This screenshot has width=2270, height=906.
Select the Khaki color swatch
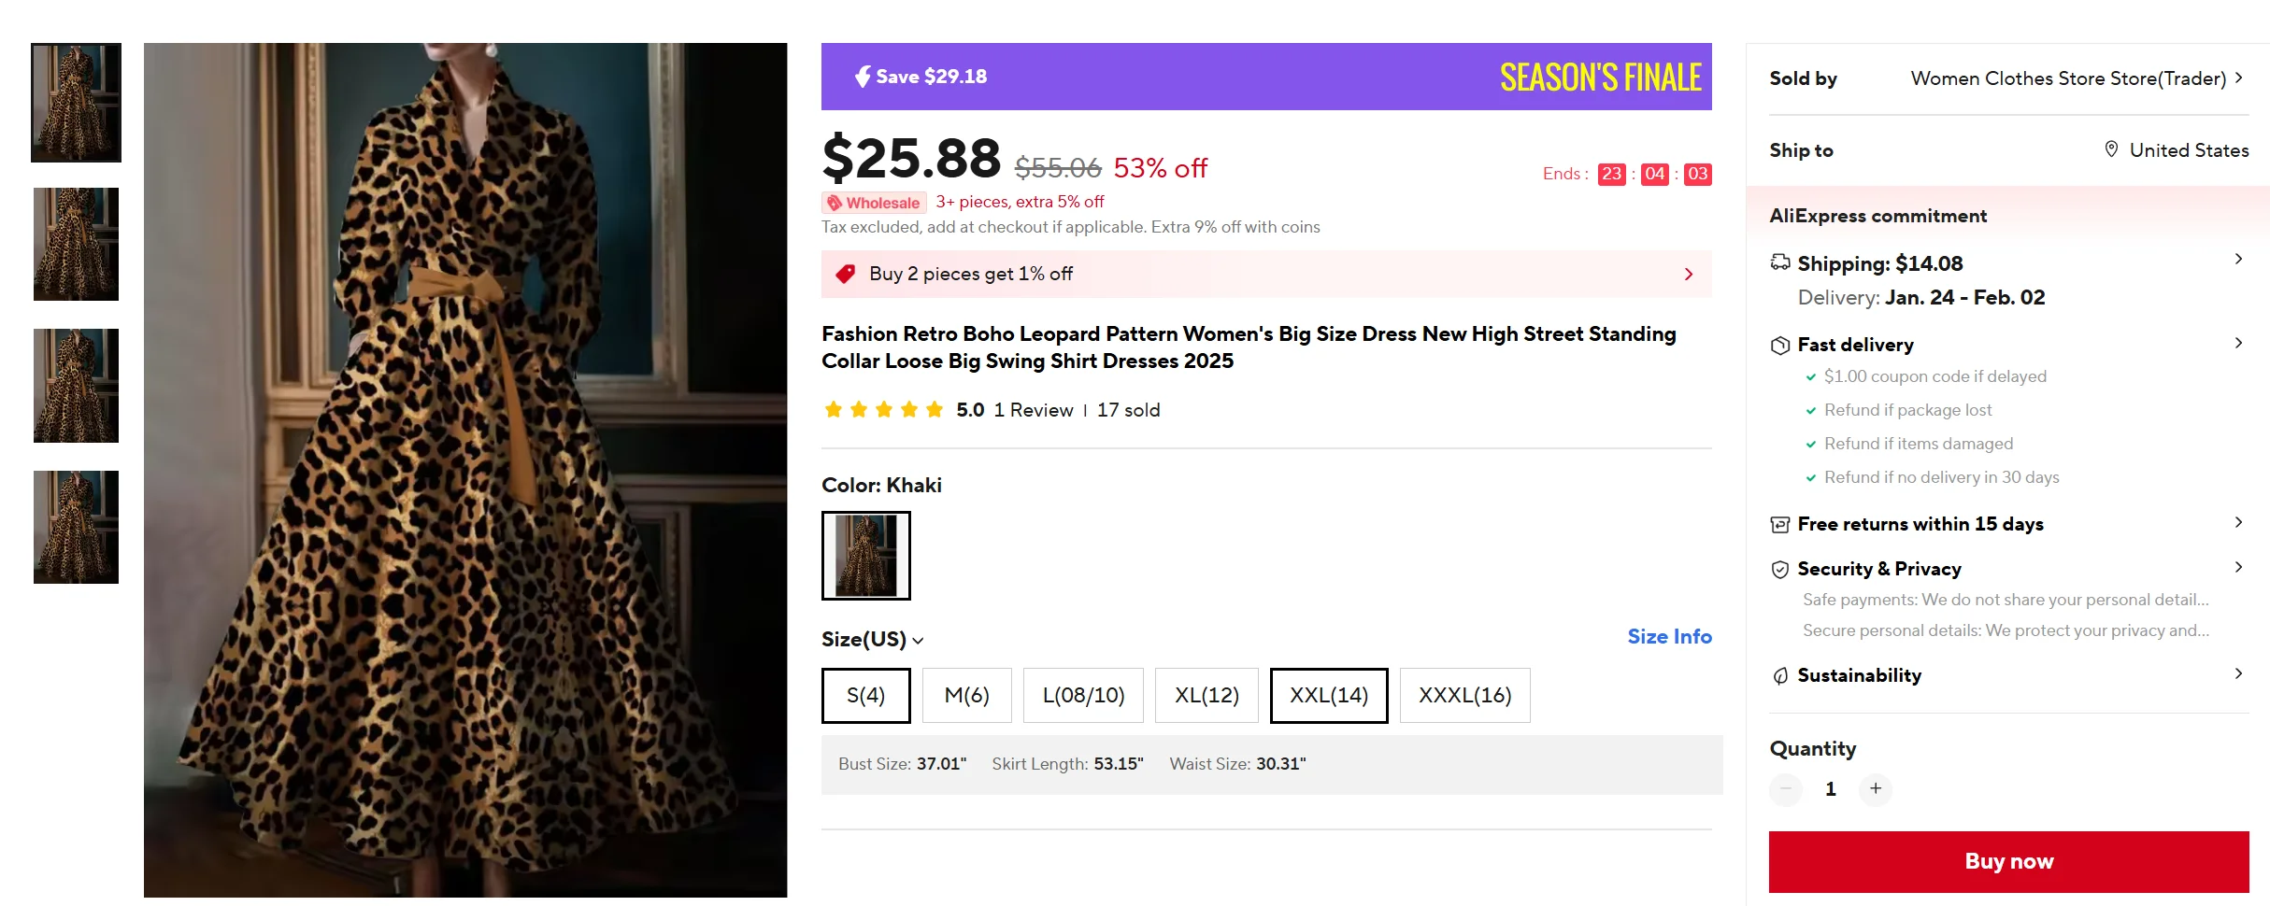tap(865, 556)
